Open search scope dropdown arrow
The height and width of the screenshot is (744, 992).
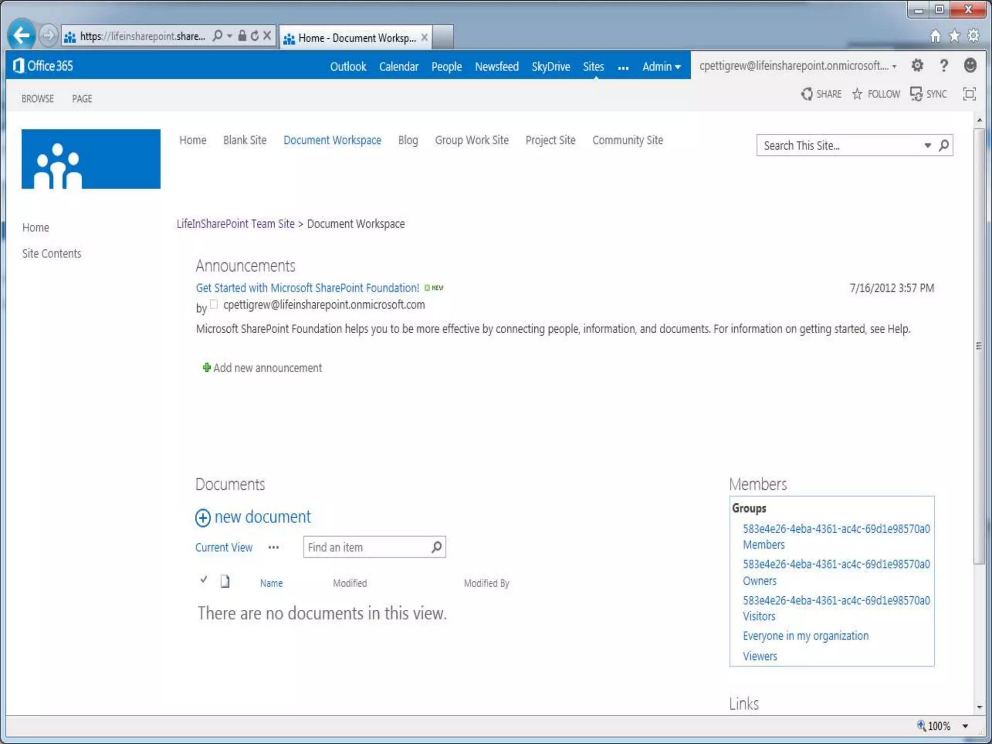(x=928, y=145)
